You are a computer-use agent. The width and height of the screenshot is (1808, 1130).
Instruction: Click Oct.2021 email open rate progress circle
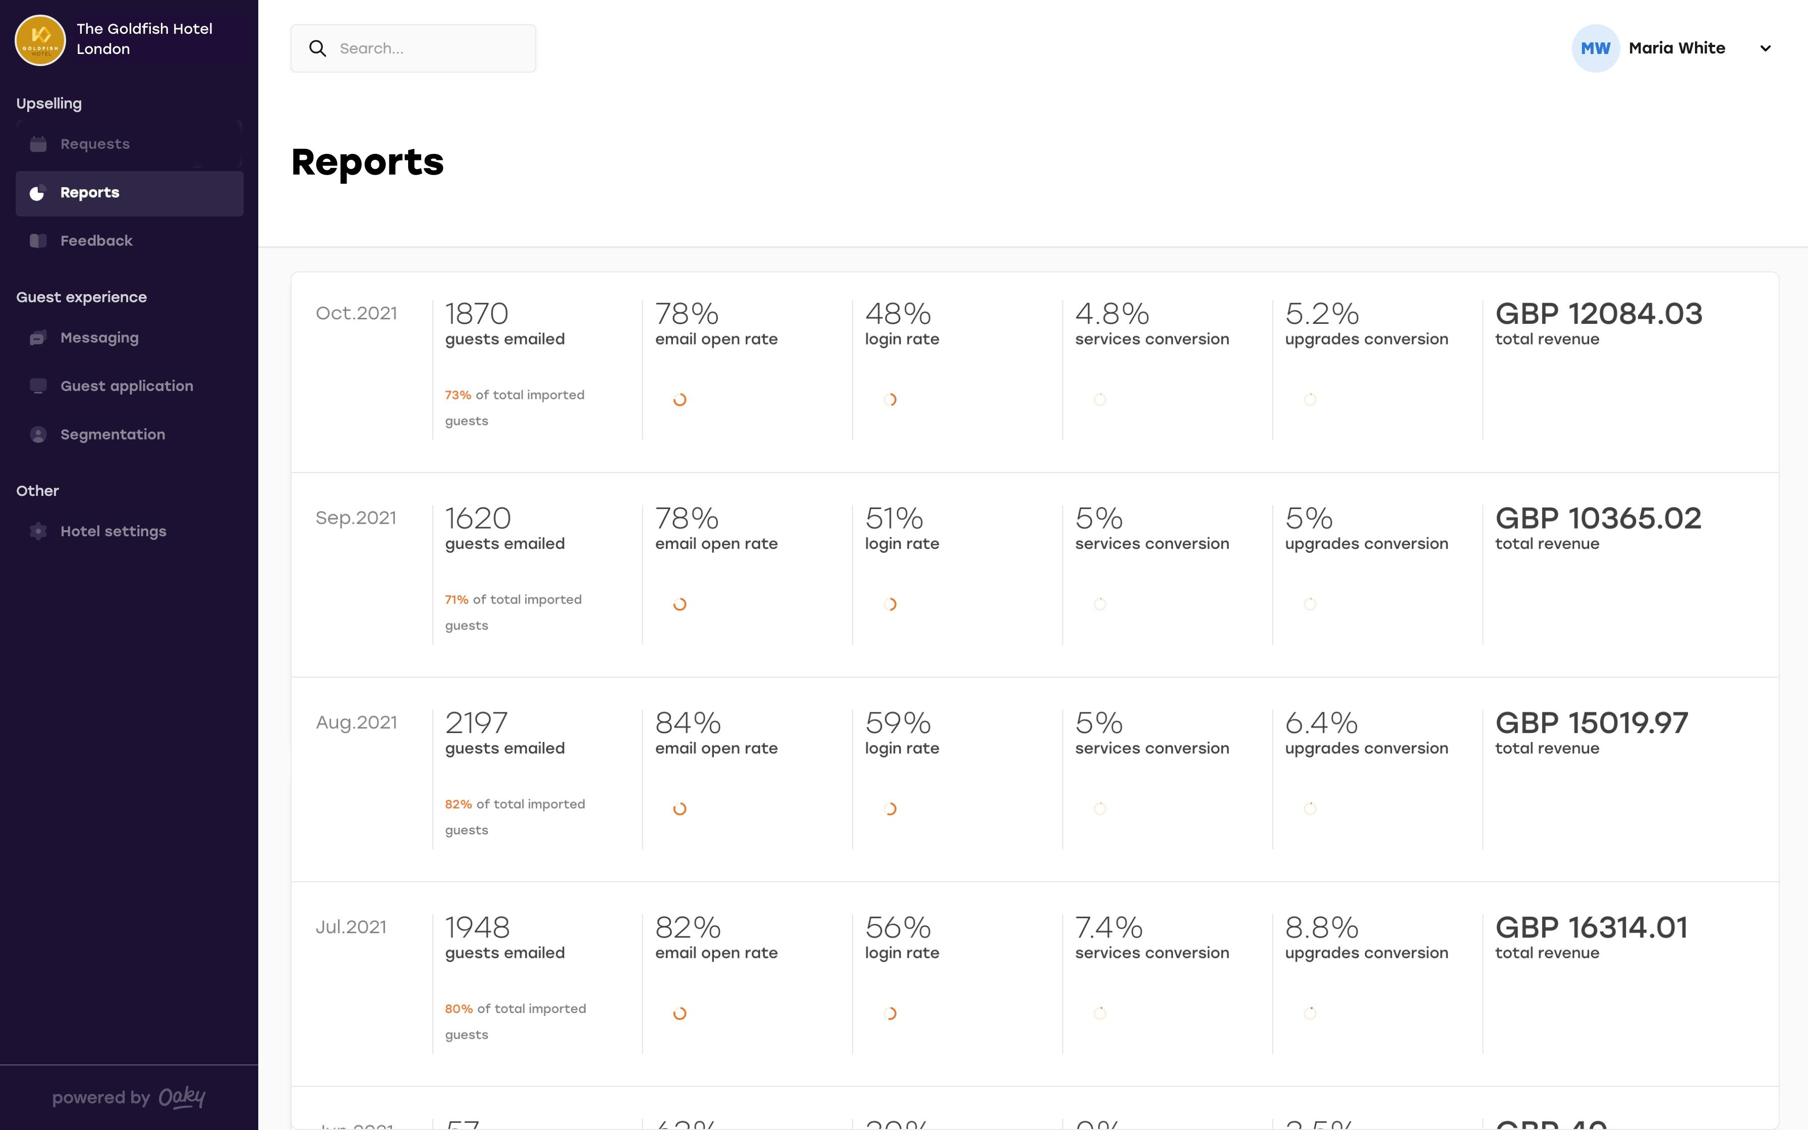pos(680,399)
